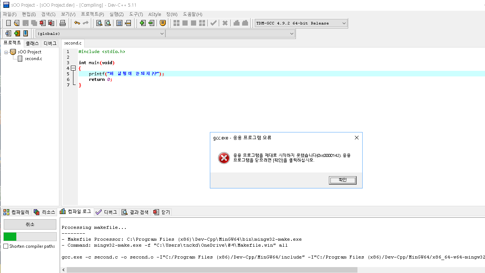Click the Undo arrow icon
The width and height of the screenshot is (485, 273).
click(77, 23)
